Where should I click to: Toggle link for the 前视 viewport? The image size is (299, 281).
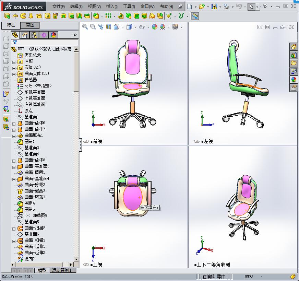click(x=86, y=141)
